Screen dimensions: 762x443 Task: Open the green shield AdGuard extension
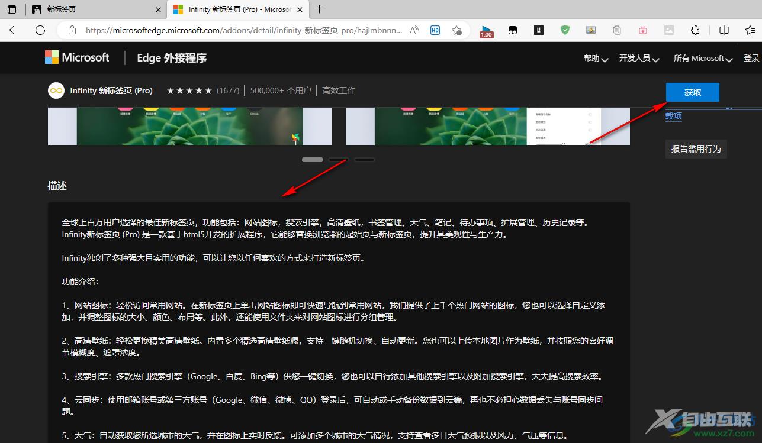coord(565,30)
